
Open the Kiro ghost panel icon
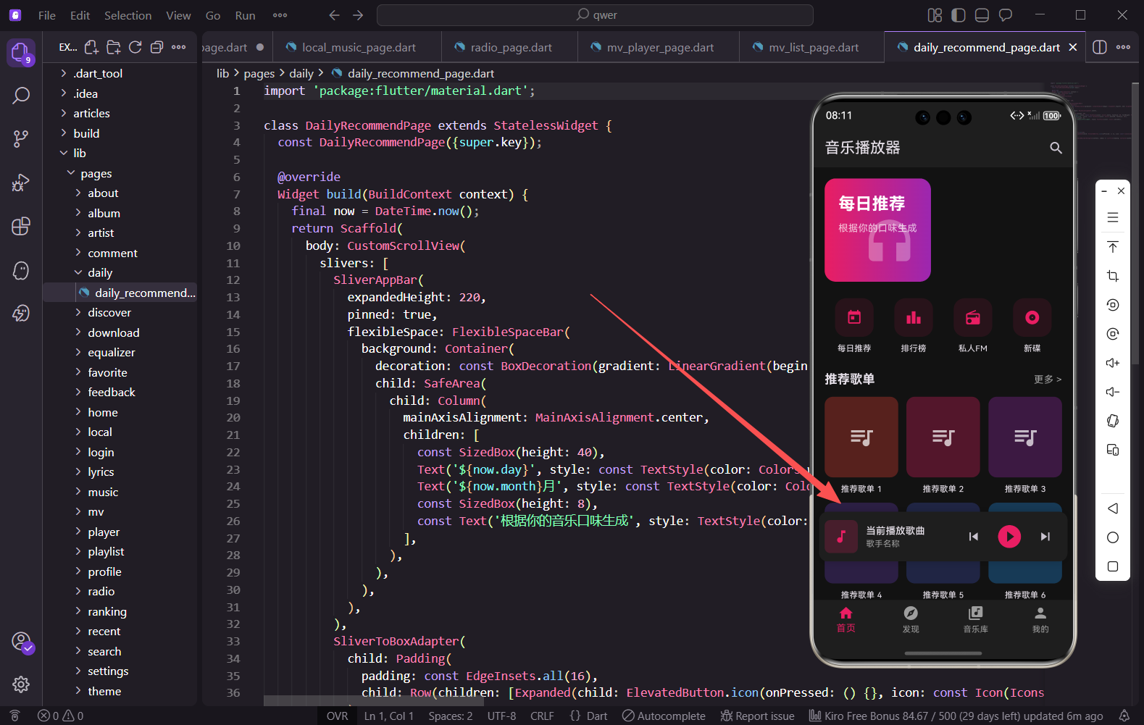point(21,270)
